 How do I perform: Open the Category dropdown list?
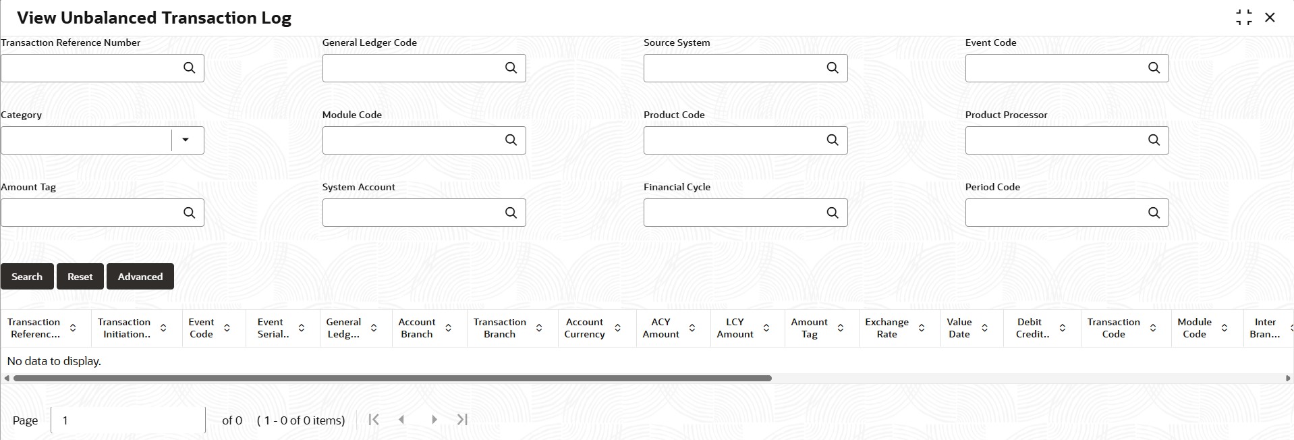point(186,140)
